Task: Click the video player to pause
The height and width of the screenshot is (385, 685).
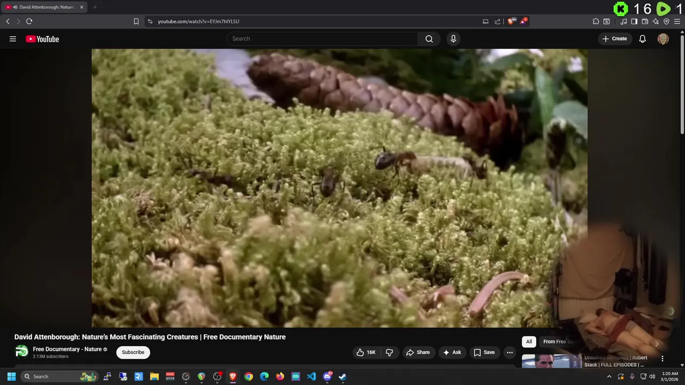Action: coord(339,188)
